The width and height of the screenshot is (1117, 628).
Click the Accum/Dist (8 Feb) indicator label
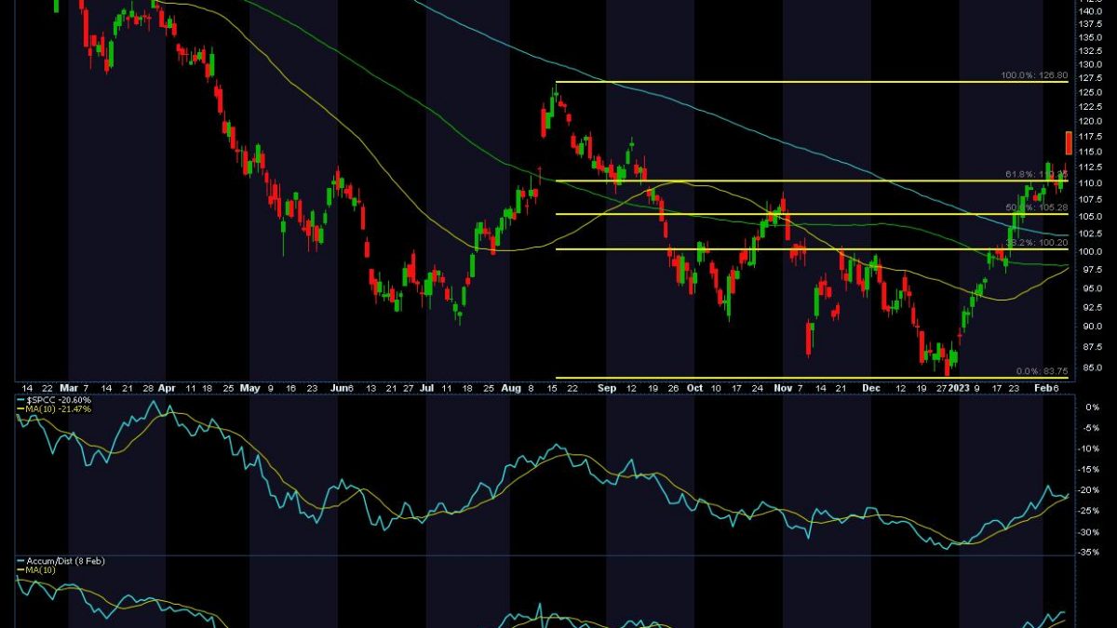58,561
